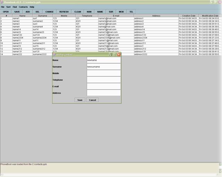This screenshot has height=177, width=222.
Task: Click the Phonebook window title icon
Action: [x=2, y=2]
